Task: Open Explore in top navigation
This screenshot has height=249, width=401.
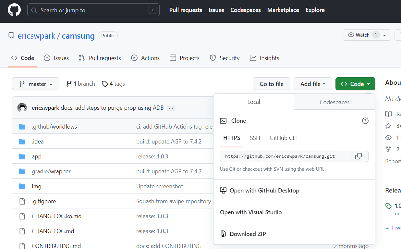Action: click(315, 10)
